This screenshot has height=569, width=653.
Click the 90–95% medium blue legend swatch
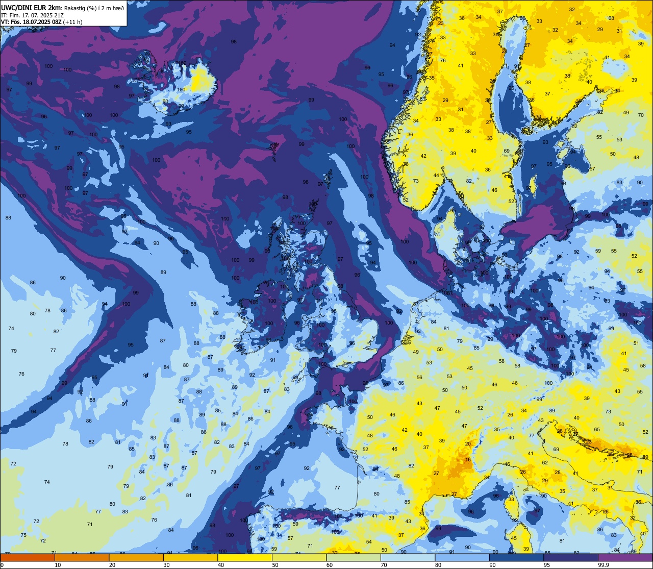(516, 557)
